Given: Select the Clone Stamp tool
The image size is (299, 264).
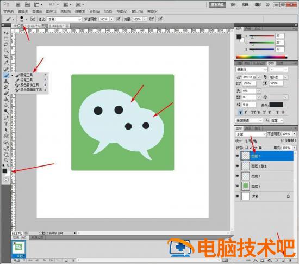Looking at the screenshot, I should point(6,82).
